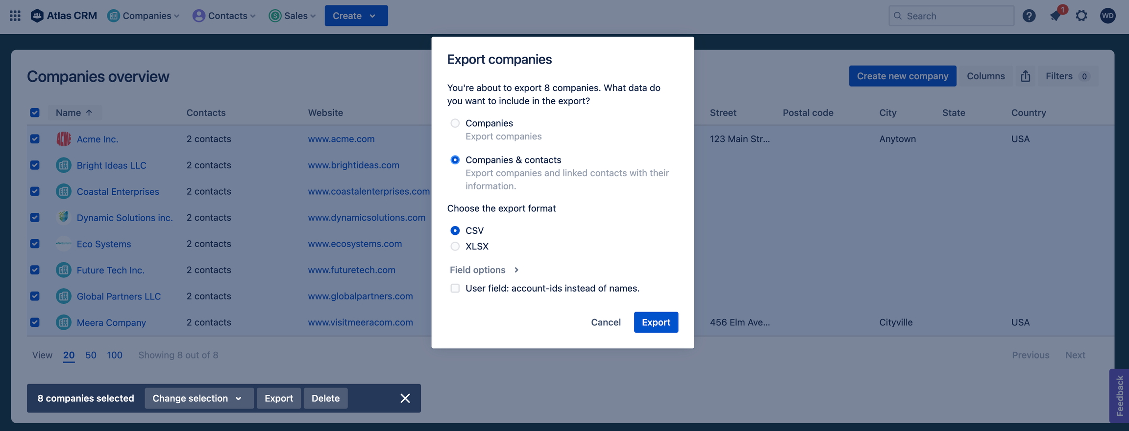Open the Change selection dropdown
This screenshot has width=1129, height=431.
click(198, 398)
